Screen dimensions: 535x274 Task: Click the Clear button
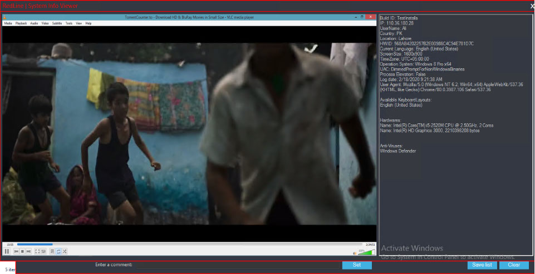pos(514,265)
